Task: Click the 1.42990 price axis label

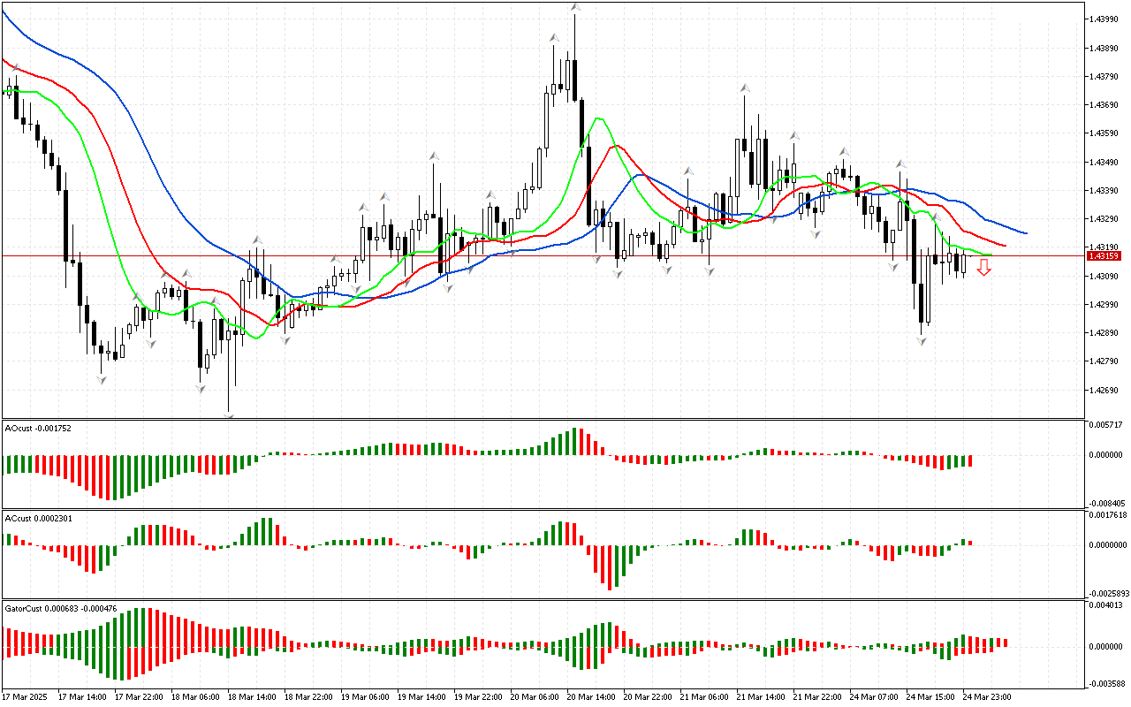Action: (1105, 305)
